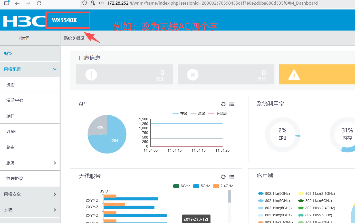The width and height of the screenshot is (355, 223).
Task: Collapse the 网络配置 menu chevron
Action: pyautogui.click(x=55, y=69)
